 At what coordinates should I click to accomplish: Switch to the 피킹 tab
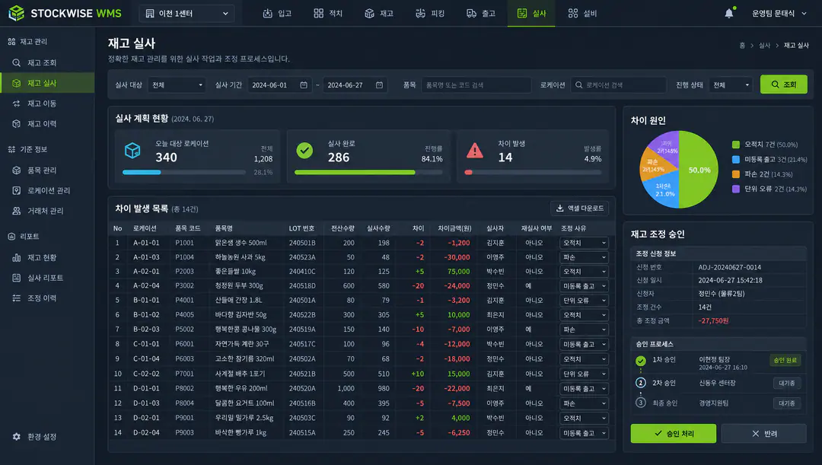tap(430, 14)
